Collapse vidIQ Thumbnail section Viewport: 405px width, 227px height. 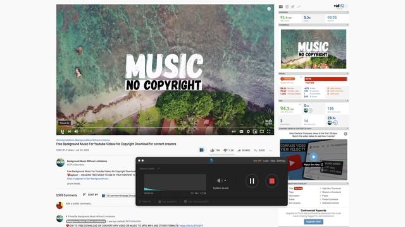[x=347, y=25]
